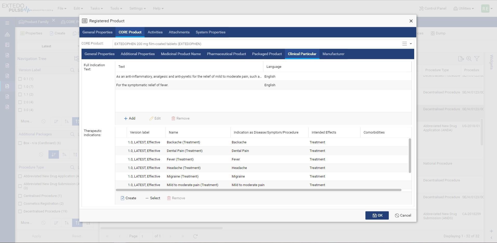Click the Edit pencil in Full Indication Text

click(155, 118)
